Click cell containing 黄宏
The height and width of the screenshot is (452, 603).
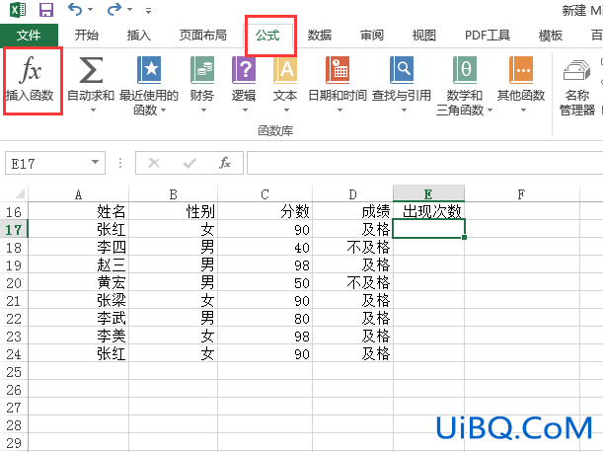pos(78,282)
